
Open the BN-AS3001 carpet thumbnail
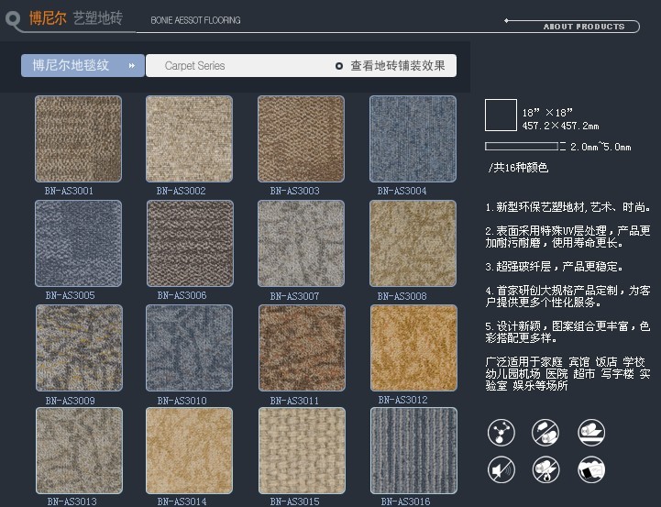tap(78, 139)
